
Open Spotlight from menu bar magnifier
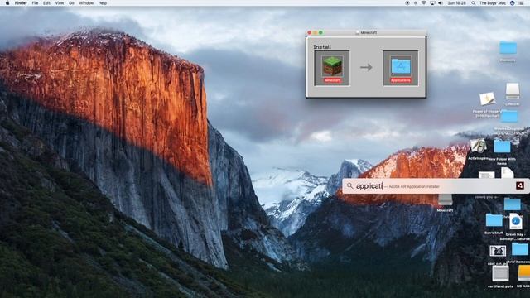(x=473, y=3)
